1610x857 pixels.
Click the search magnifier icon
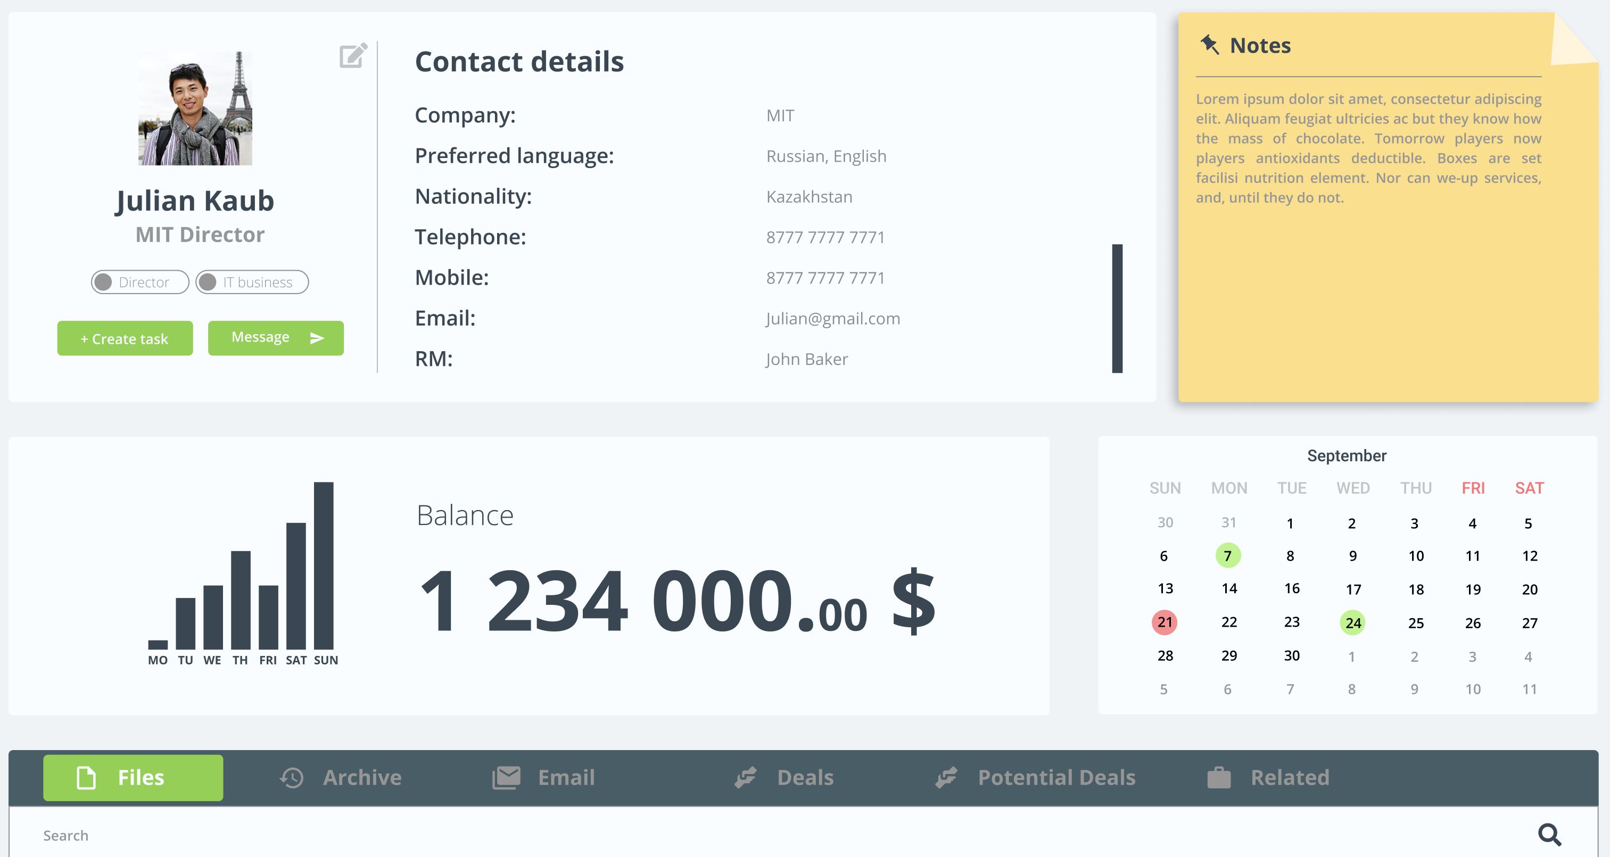pos(1549,835)
